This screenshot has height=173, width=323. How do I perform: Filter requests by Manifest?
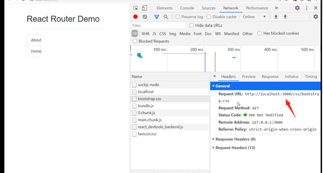pyautogui.click(x=231, y=34)
